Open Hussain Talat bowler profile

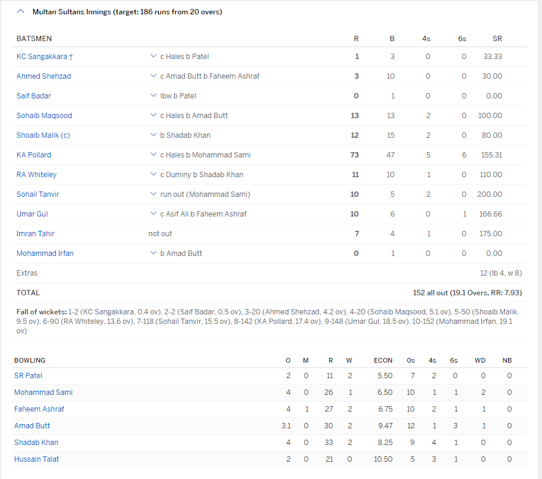click(x=36, y=459)
